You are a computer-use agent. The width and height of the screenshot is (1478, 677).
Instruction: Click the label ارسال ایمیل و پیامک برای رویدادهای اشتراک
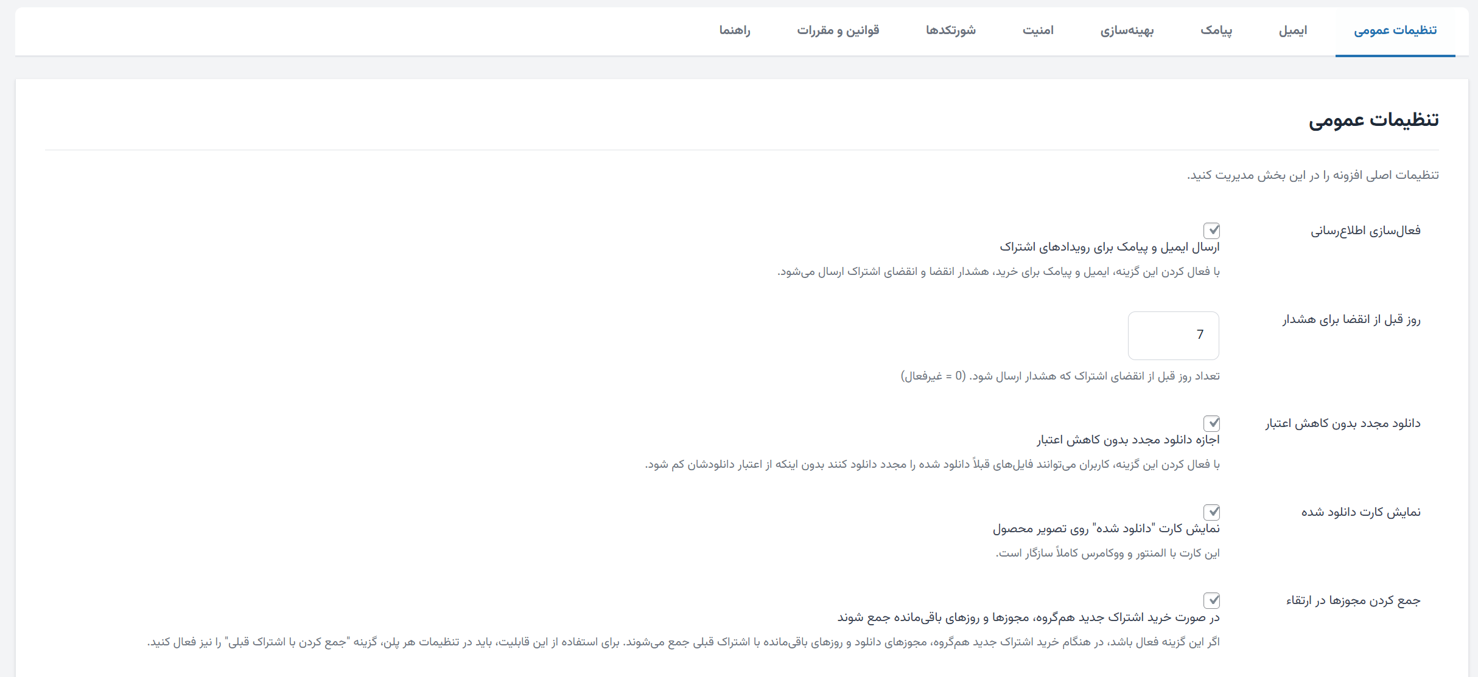pyautogui.click(x=1109, y=248)
